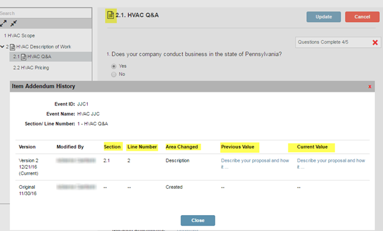Dismiss Questions Complete with red X

[375, 42]
